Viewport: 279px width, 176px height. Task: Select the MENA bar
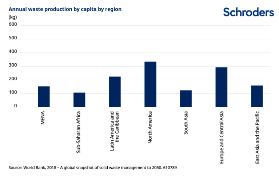[44, 96]
